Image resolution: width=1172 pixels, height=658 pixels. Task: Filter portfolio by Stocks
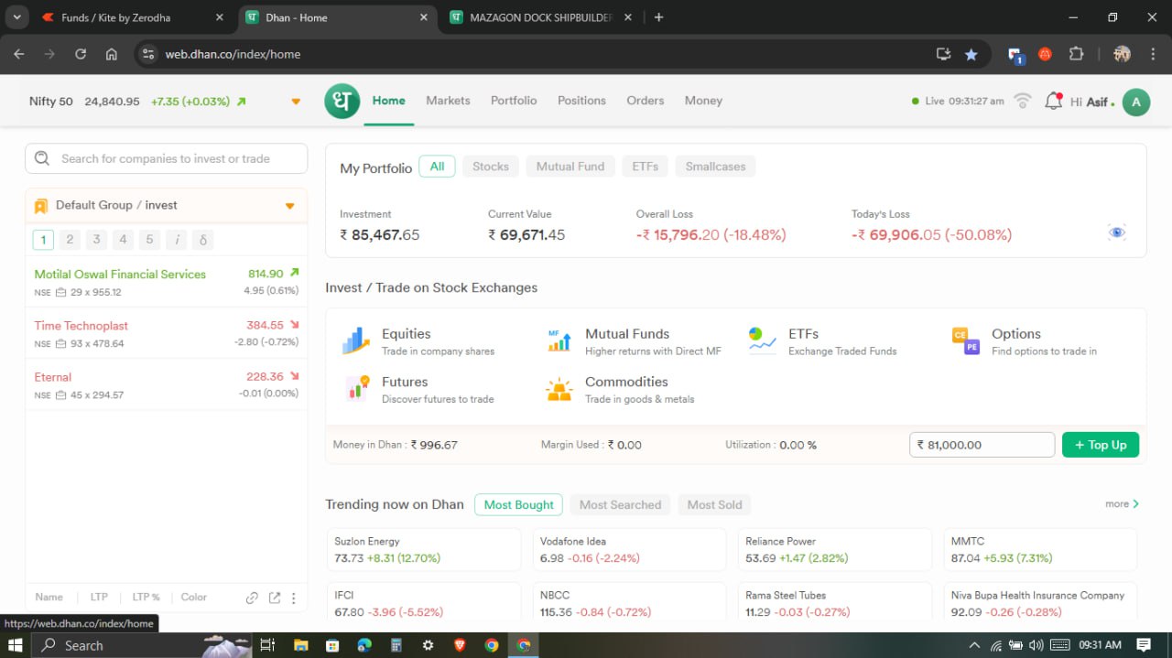click(x=491, y=167)
